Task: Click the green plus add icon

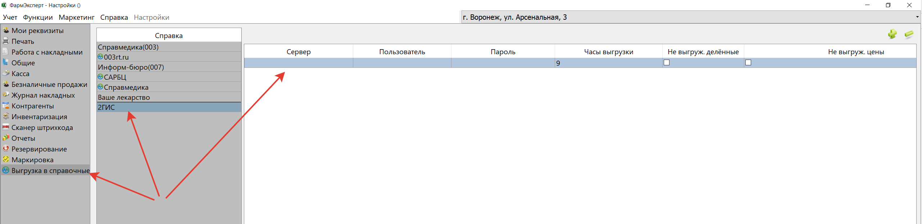Action: (892, 34)
